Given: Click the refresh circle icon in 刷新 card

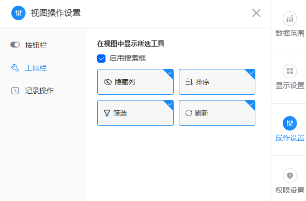Looking at the screenshot, I should point(189,113).
